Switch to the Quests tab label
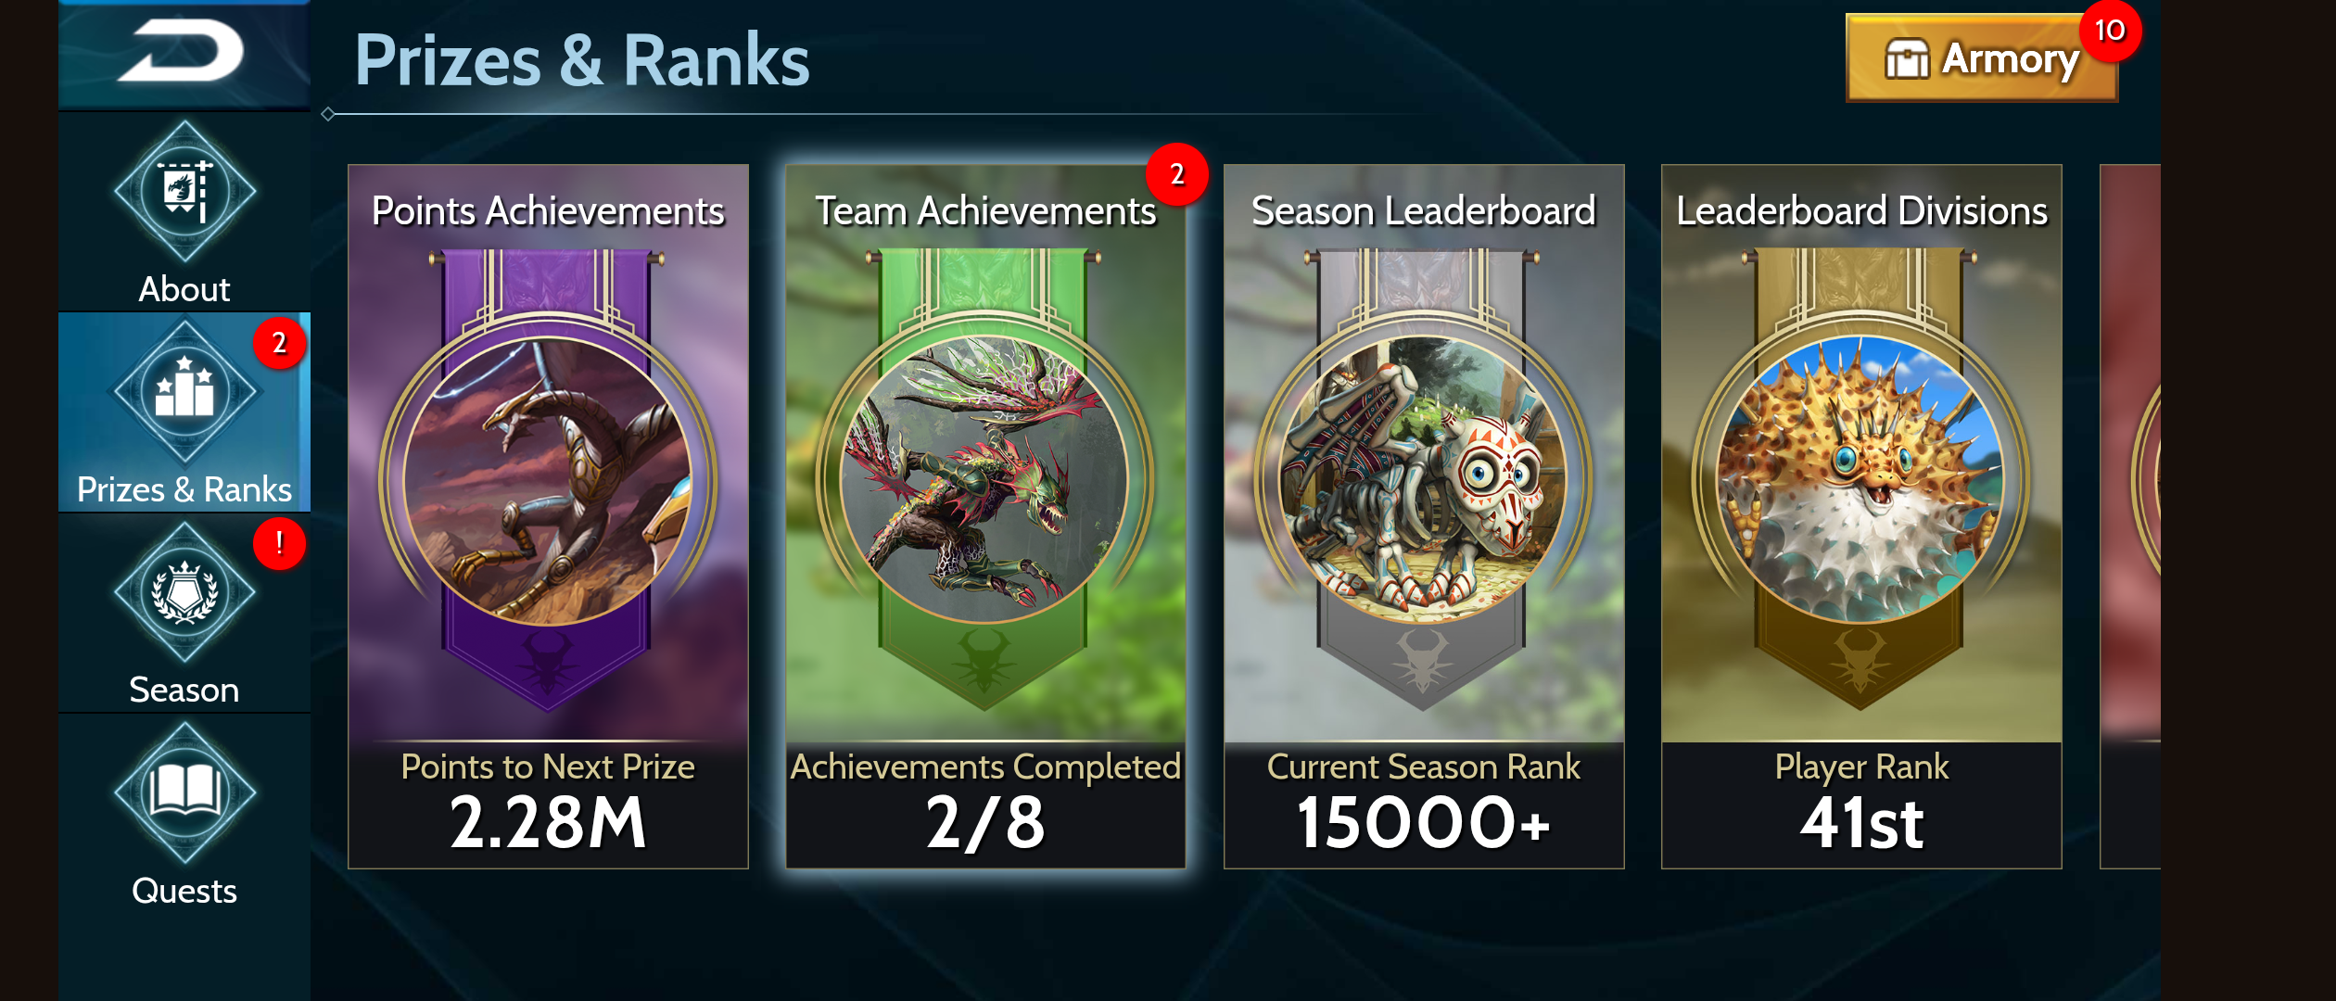This screenshot has width=2336, height=1001. point(184,891)
